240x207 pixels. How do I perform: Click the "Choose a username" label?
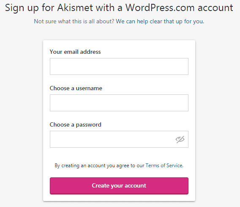click(x=76, y=88)
